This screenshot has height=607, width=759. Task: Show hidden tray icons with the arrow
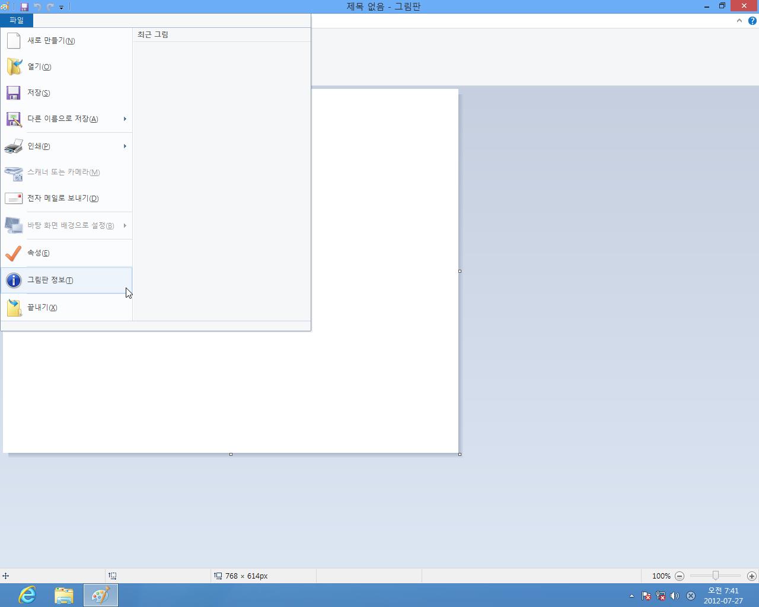(x=632, y=596)
